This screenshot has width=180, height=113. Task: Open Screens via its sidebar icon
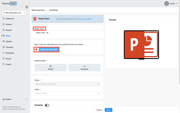click(x=3, y=24)
